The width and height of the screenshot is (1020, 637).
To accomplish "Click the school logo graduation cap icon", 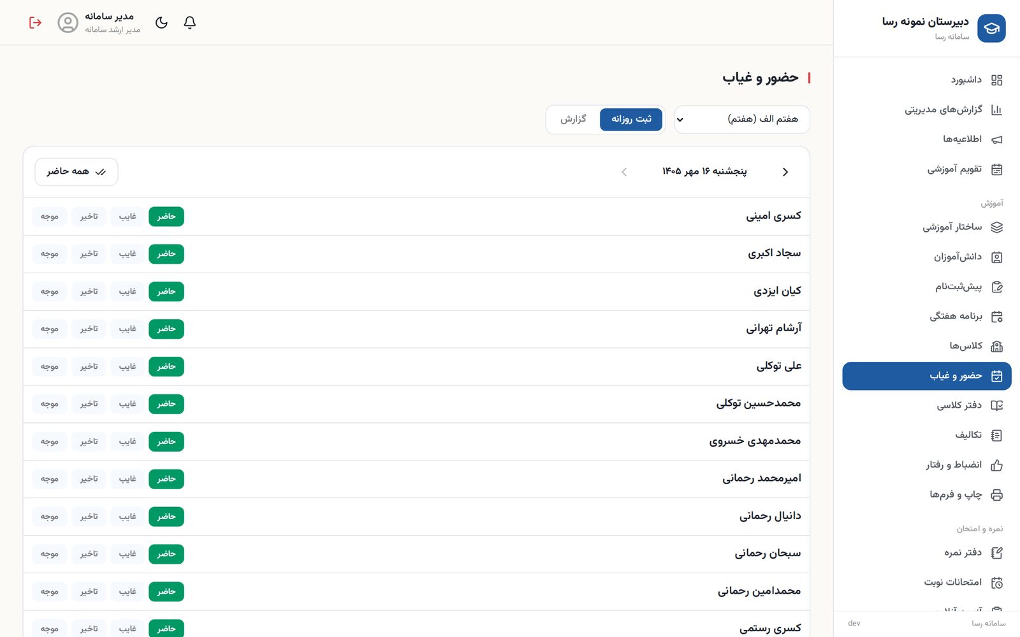I will click(x=991, y=28).
